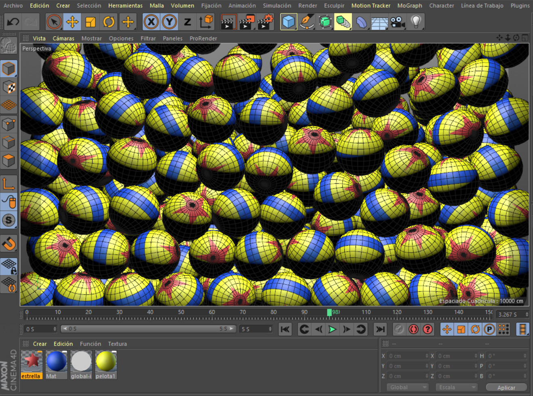Toggle the Z axis lock
533x396 pixels.
[187, 21]
